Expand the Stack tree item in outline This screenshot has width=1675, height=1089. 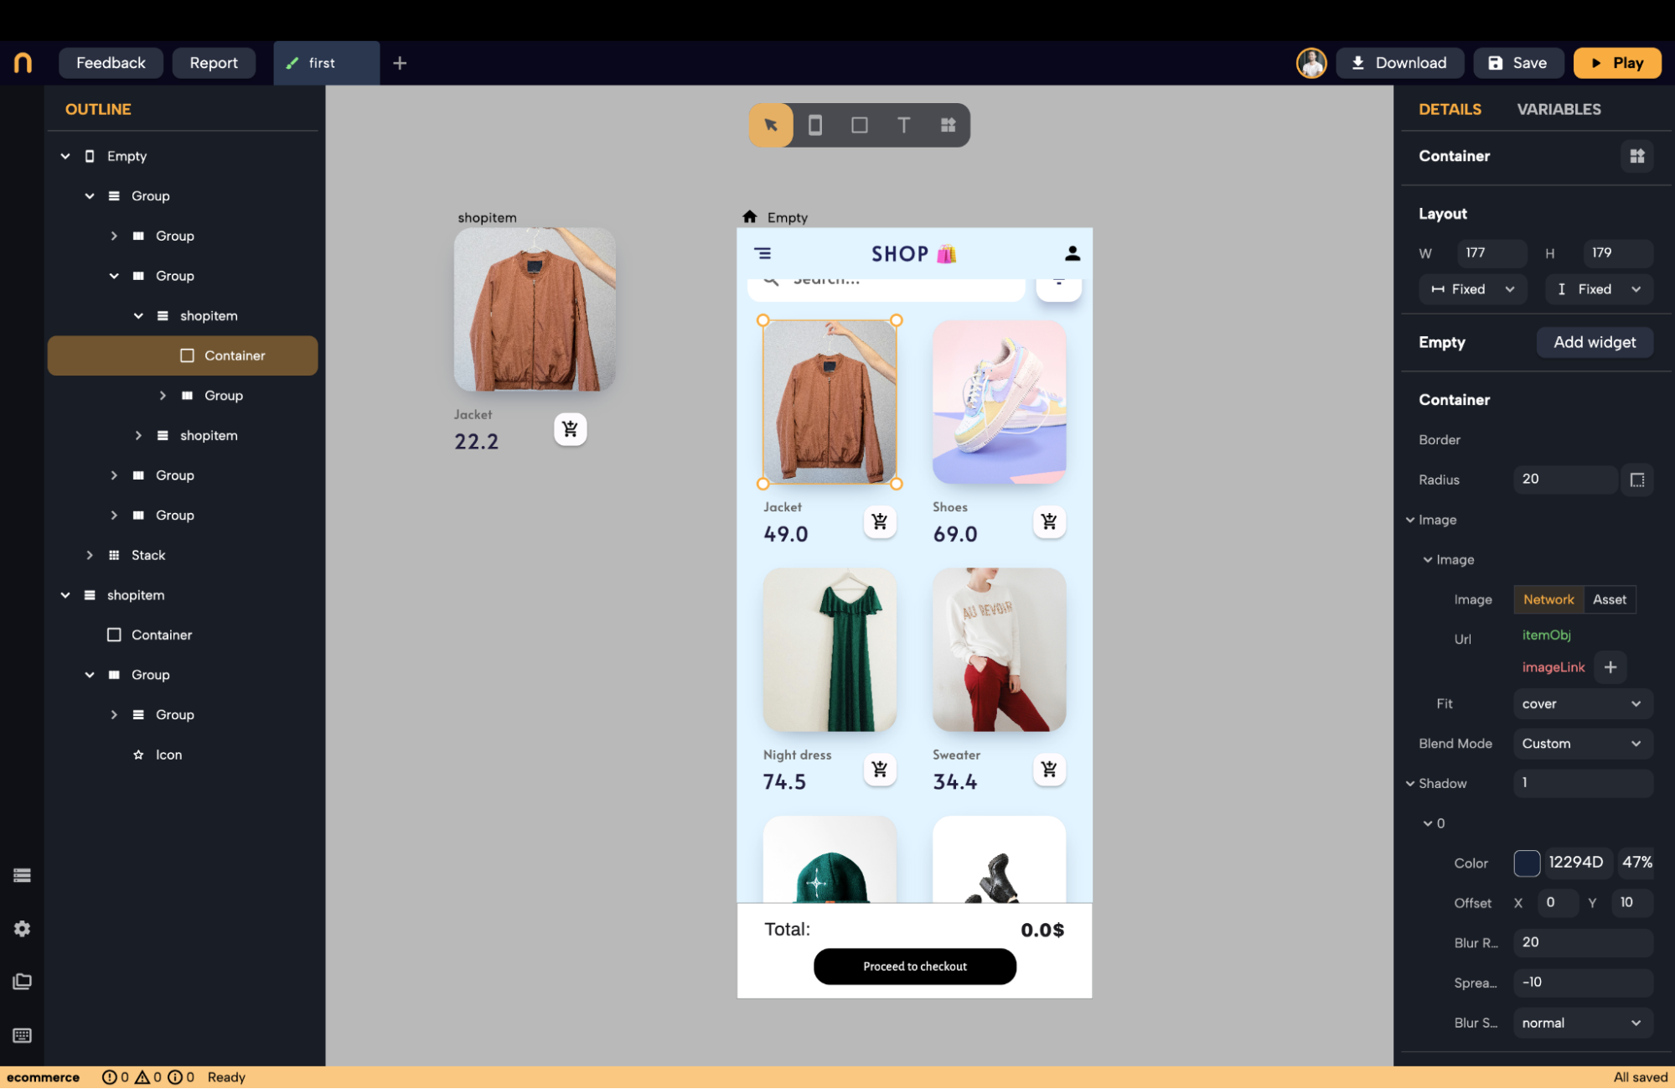[91, 554]
